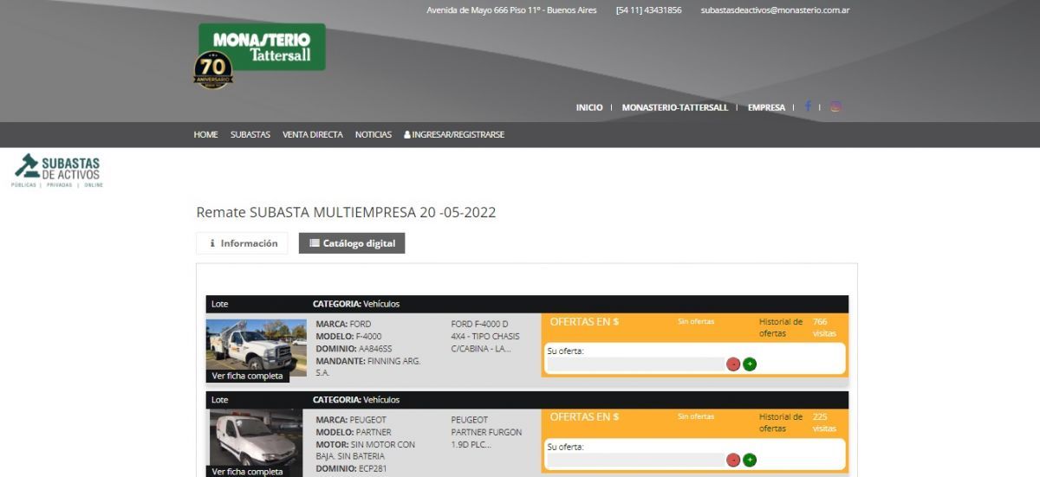Screen dimensions: 1040x477
Task: Click the address Avenida de Mayo 666 text
Action: coord(511,10)
